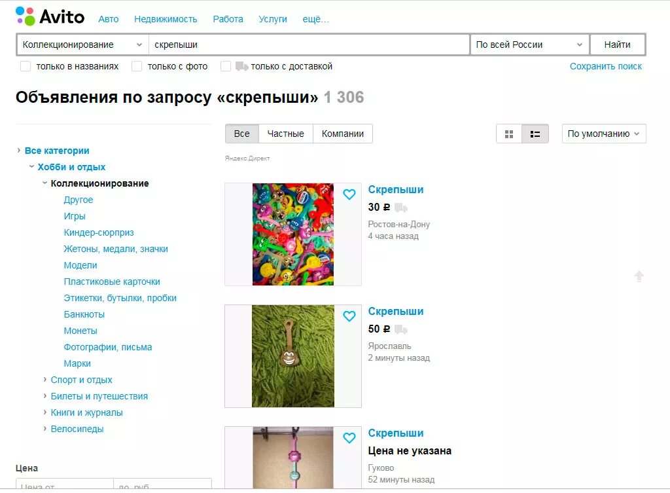Open Фотографии, письма subcategory
Viewport: 670px width, 493px height.
pos(108,347)
